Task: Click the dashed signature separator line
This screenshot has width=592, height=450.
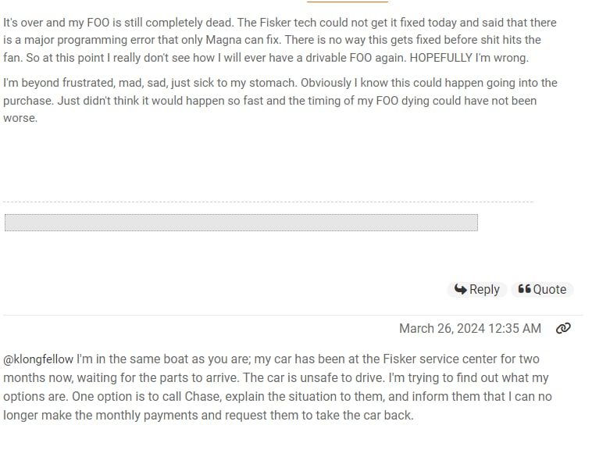Action: [x=268, y=202]
